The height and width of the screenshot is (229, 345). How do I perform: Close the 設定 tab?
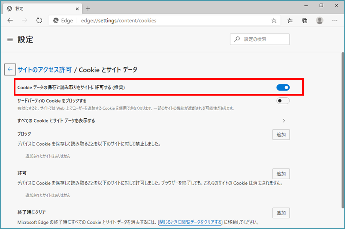(77, 9)
